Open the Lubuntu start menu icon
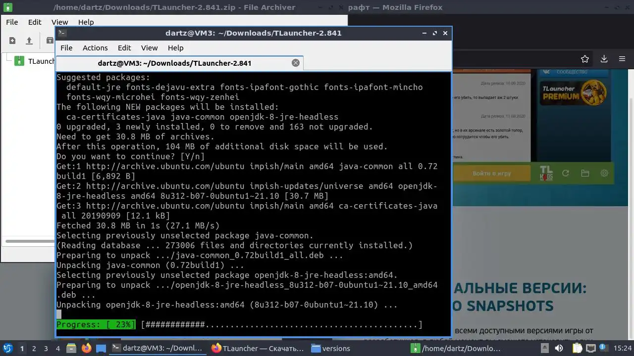 (x=8, y=348)
